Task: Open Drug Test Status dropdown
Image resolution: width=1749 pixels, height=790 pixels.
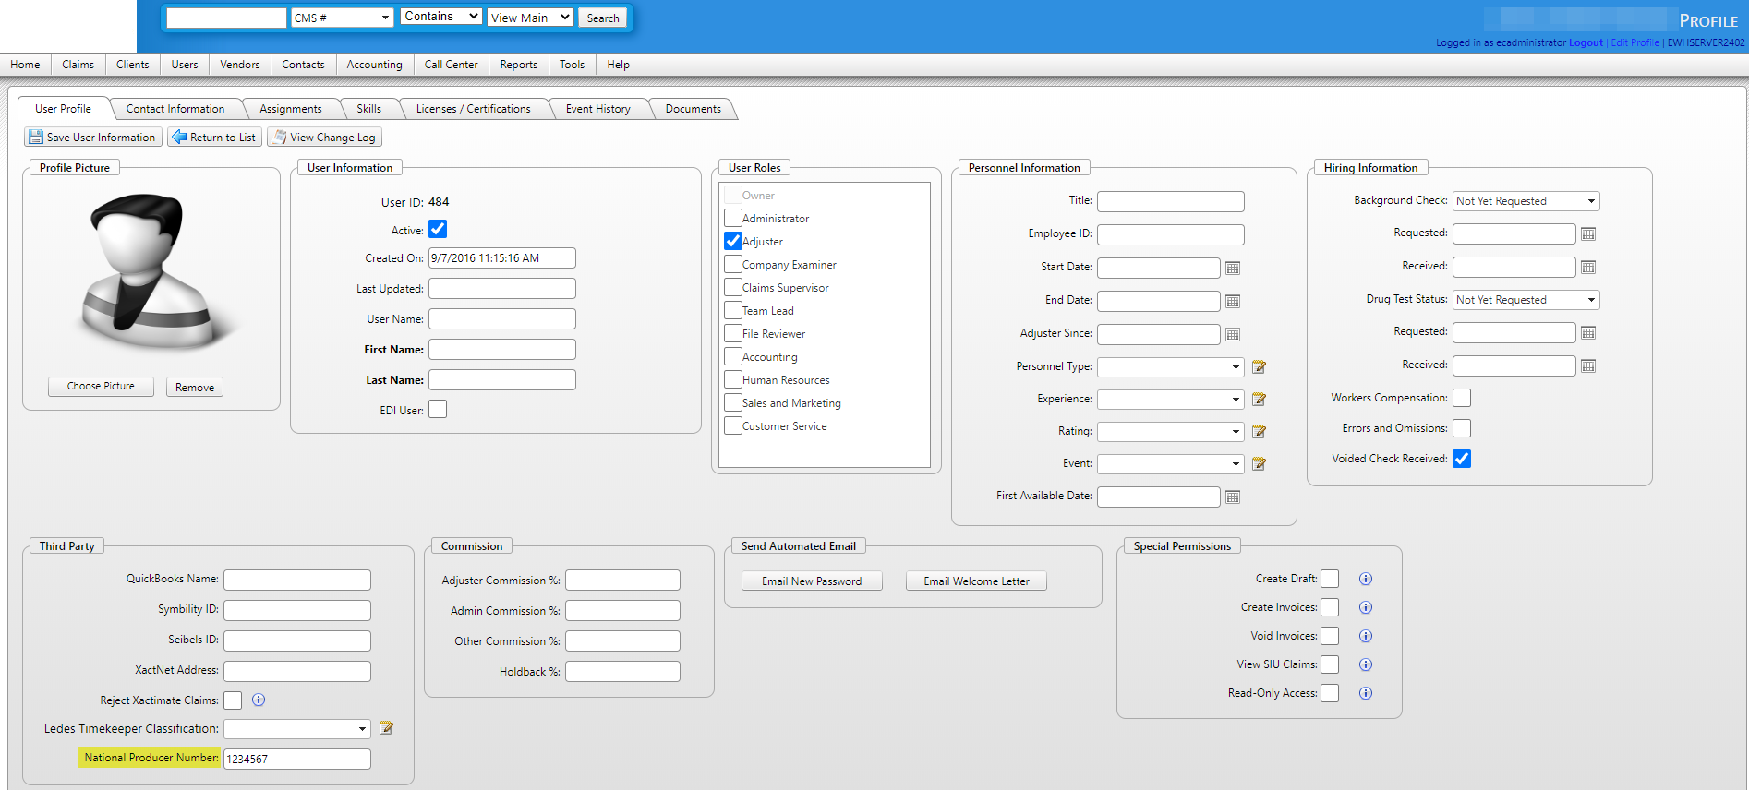Action: pyautogui.click(x=1526, y=300)
